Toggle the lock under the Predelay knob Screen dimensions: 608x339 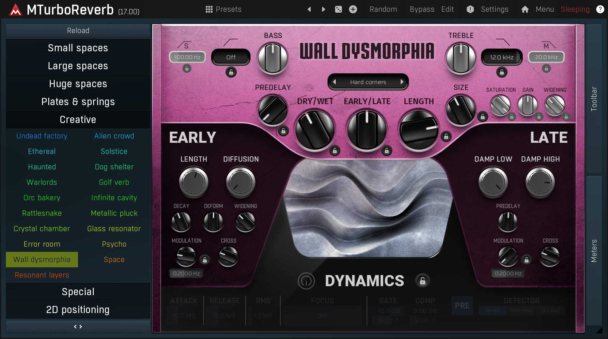pos(283,131)
